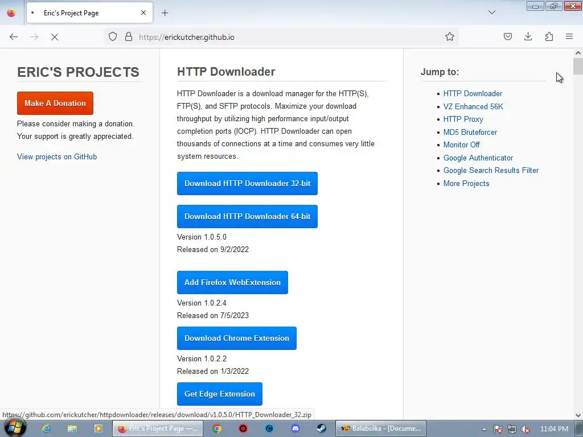Viewport: 583px width, 437px height.
Task: Click Add Firefox WebExtension button
Action: point(232,282)
